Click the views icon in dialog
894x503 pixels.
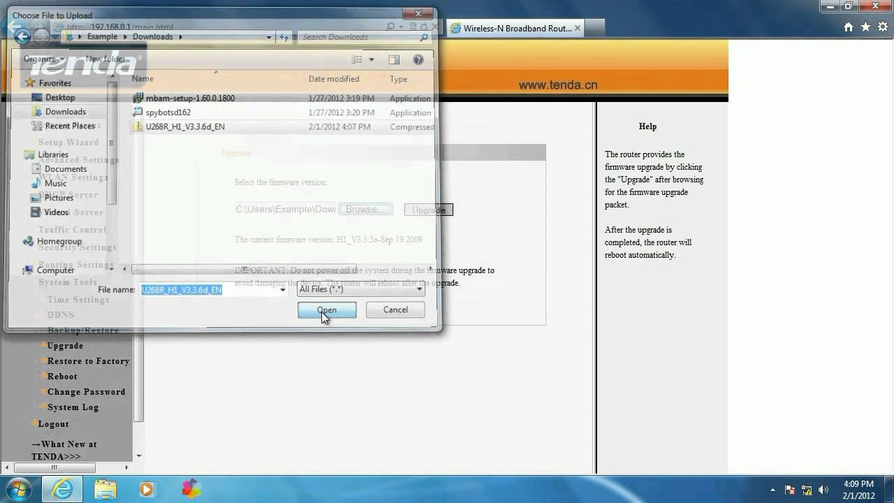357,60
